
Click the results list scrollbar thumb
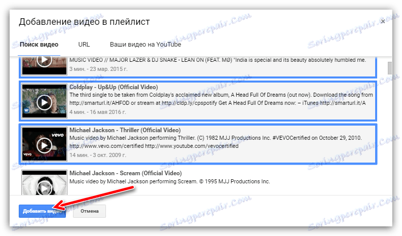[389, 68]
